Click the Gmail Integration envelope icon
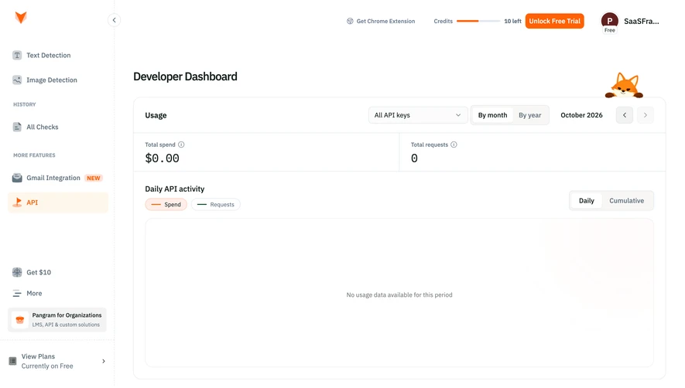This screenshot has height=388, width=685. pyautogui.click(x=17, y=178)
